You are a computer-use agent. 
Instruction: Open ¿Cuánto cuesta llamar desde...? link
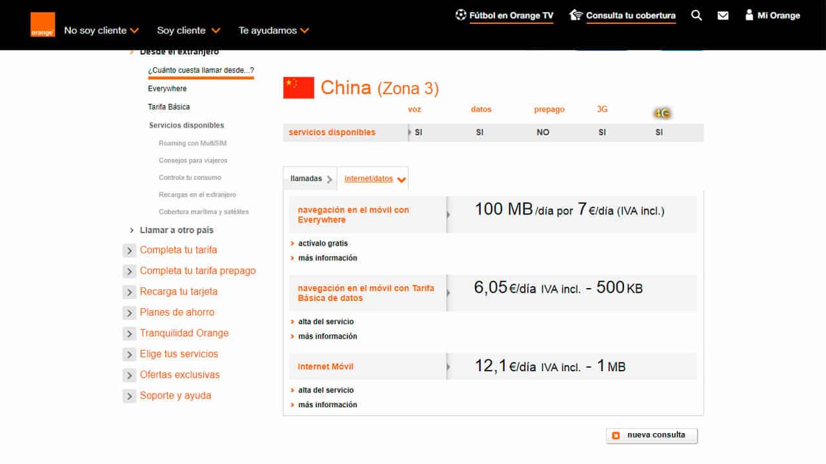201,70
